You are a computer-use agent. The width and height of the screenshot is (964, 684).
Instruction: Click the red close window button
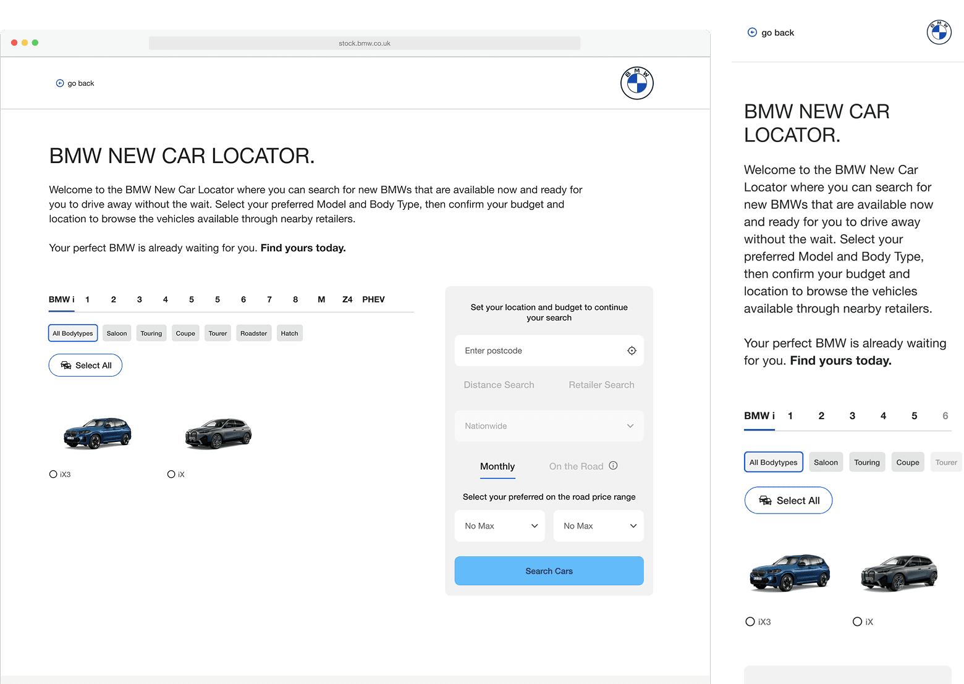tap(14, 43)
